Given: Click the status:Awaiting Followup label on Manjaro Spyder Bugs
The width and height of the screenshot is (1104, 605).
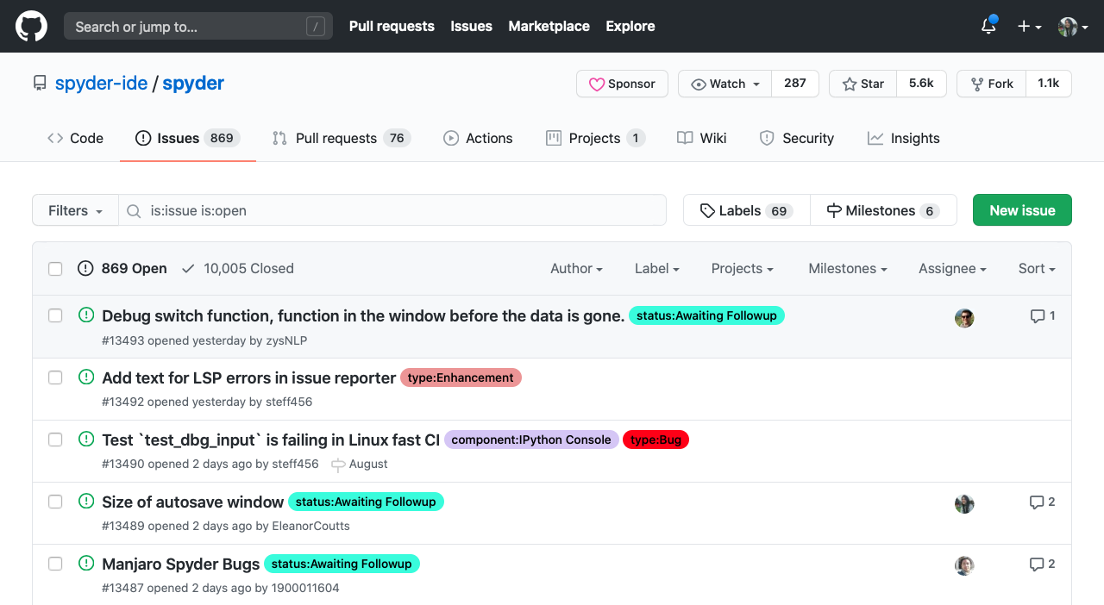Looking at the screenshot, I should 342,564.
